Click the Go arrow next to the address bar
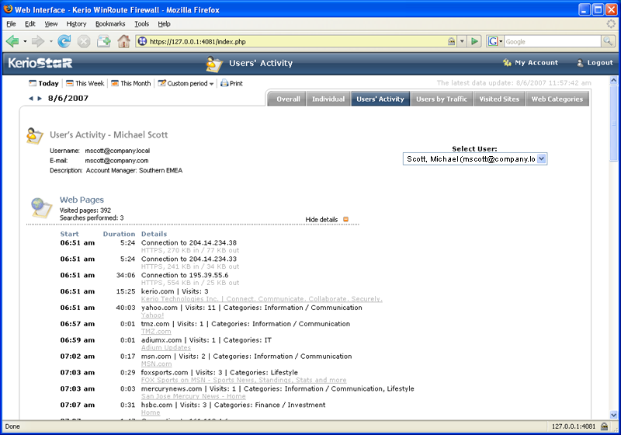The image size is (621, 435). 474,41
